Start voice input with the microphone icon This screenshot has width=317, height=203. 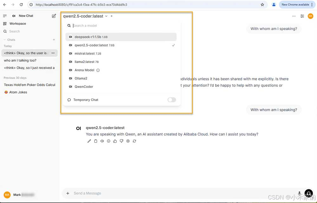click(x=300, y=193)
